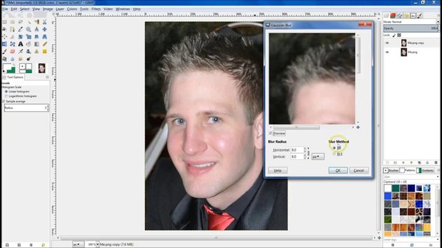Switch to the Gradients tab
Image resolution: width=442 pixels, height=248 pixels.
[425, 170]
